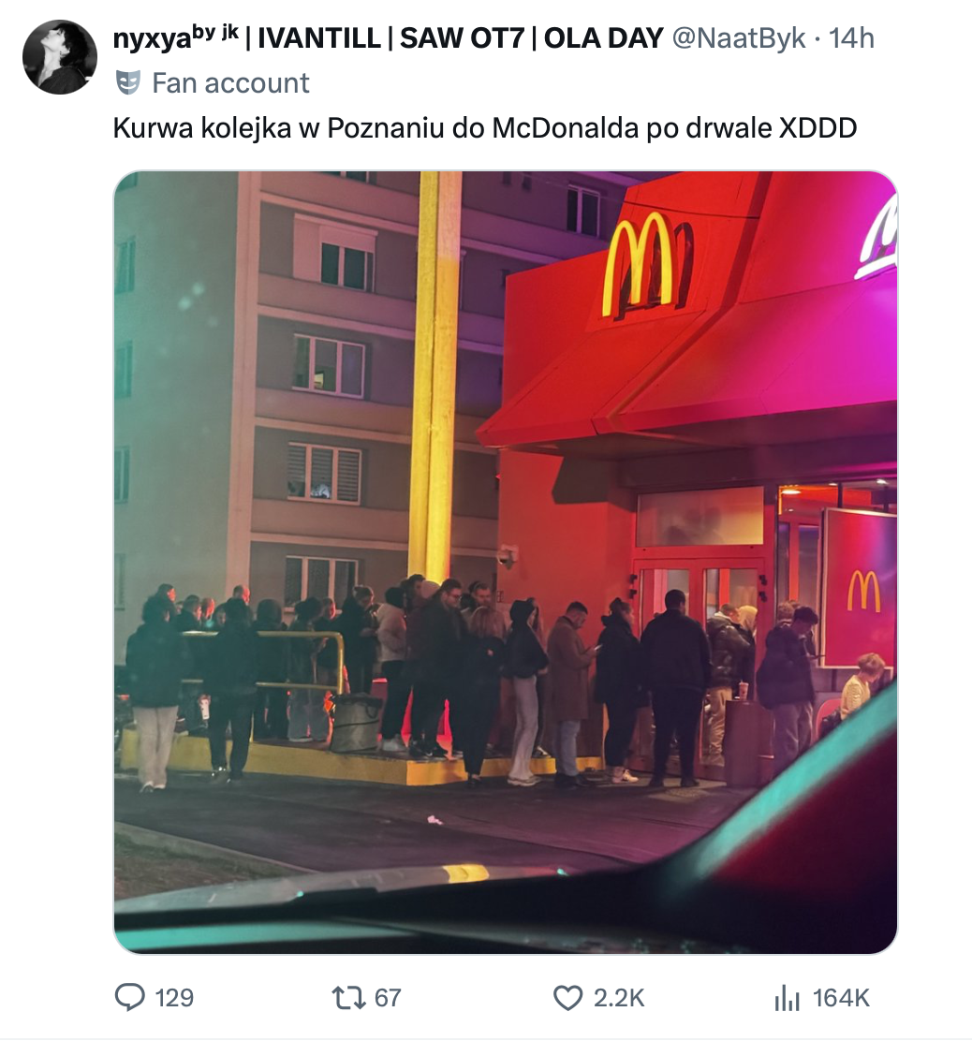Click the Fan account label

pyautogui.click(x=230, y=83)
